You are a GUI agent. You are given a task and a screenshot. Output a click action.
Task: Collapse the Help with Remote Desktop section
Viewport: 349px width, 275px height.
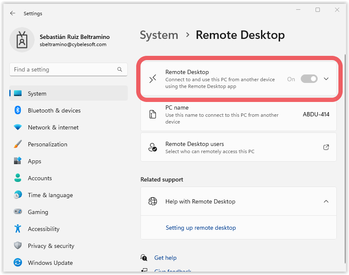326,201
